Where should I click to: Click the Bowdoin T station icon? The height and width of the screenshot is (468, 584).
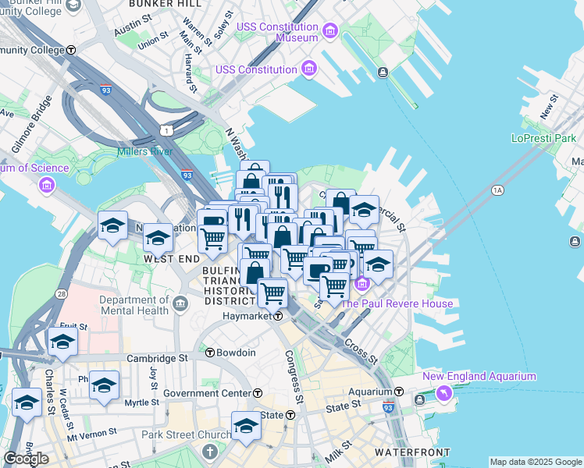point(210,353)
